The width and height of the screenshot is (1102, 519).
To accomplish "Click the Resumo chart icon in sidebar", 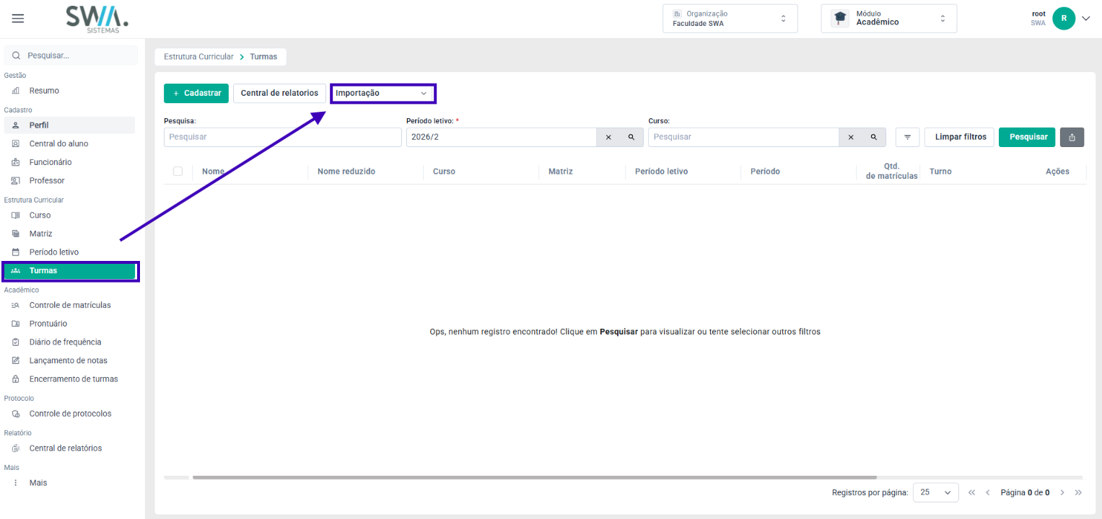I will (16, 91).
